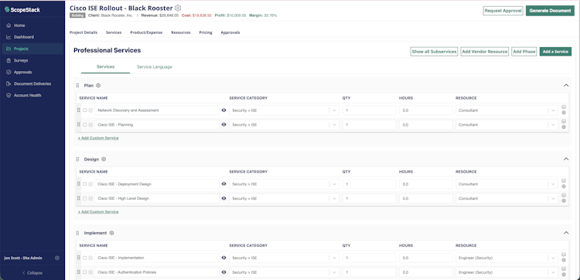Collapse the Implement phase with its chevron
The height and width of the screenshot is (280, 580).
[565, 233]
